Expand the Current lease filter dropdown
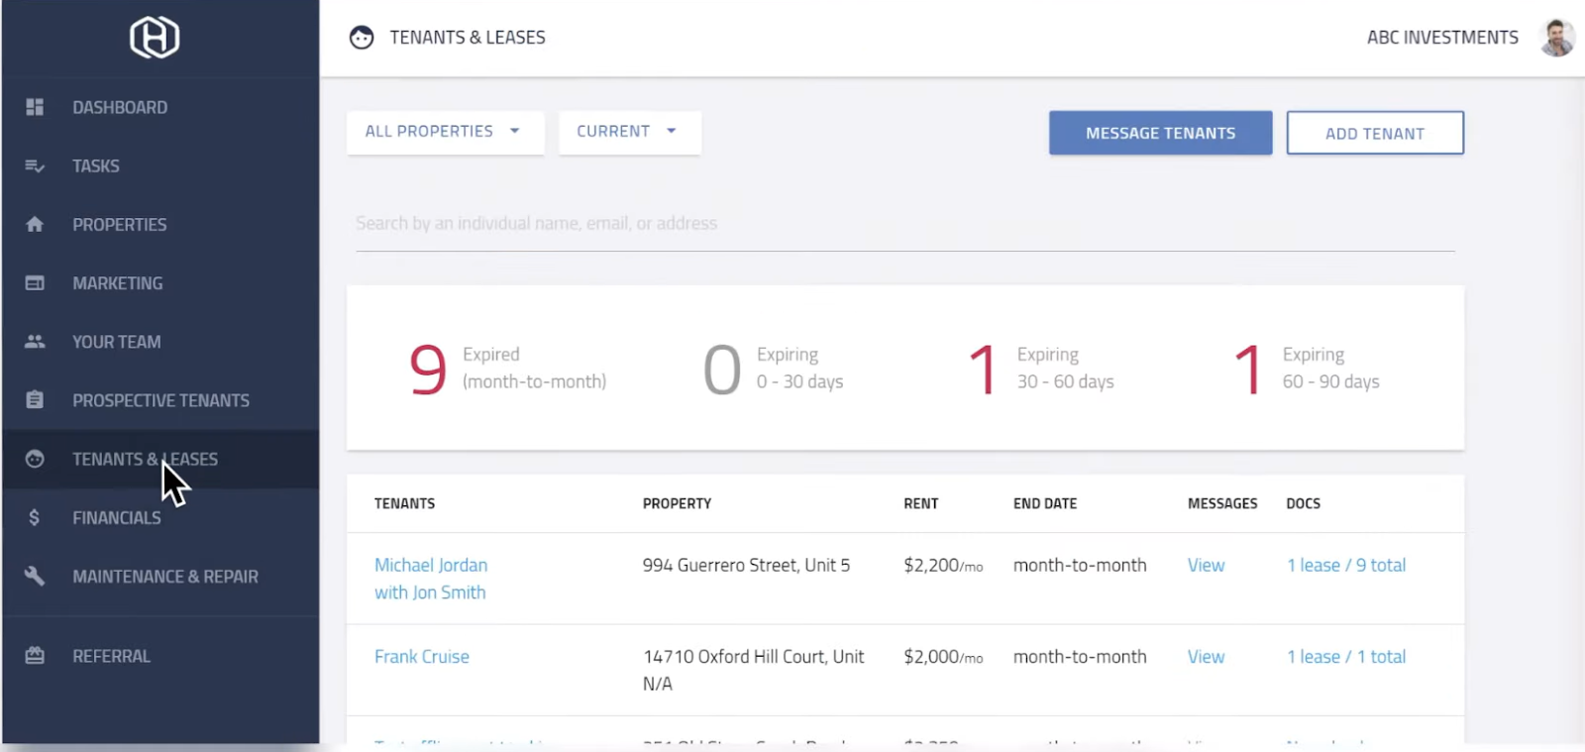 pos(629,132)
